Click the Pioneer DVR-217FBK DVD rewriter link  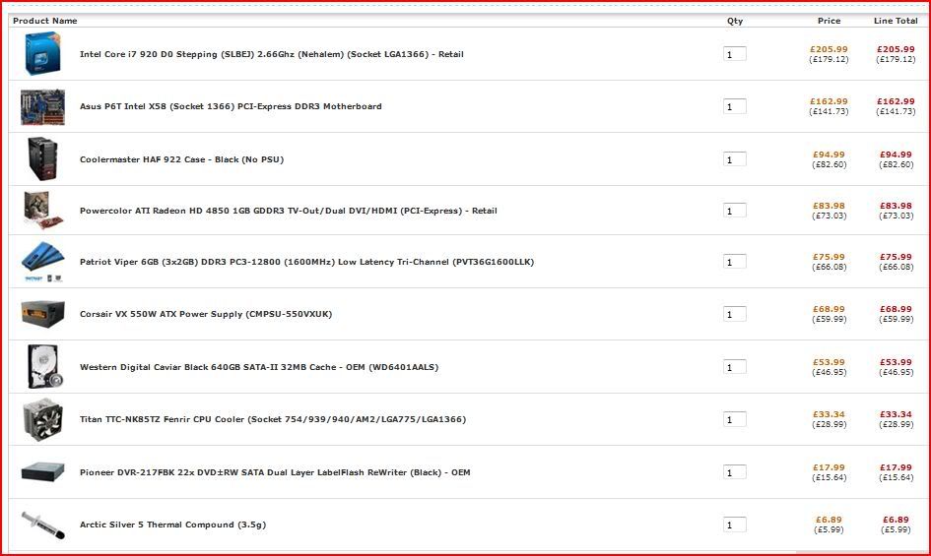click(x=275, y=472)
